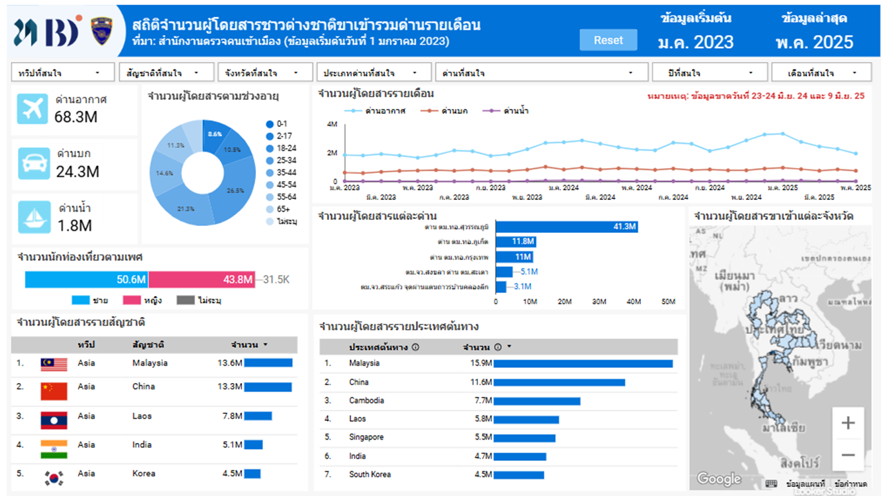
Task: Open the ปีที่สนใจ dropdown
Action: [x=710, y=71]
